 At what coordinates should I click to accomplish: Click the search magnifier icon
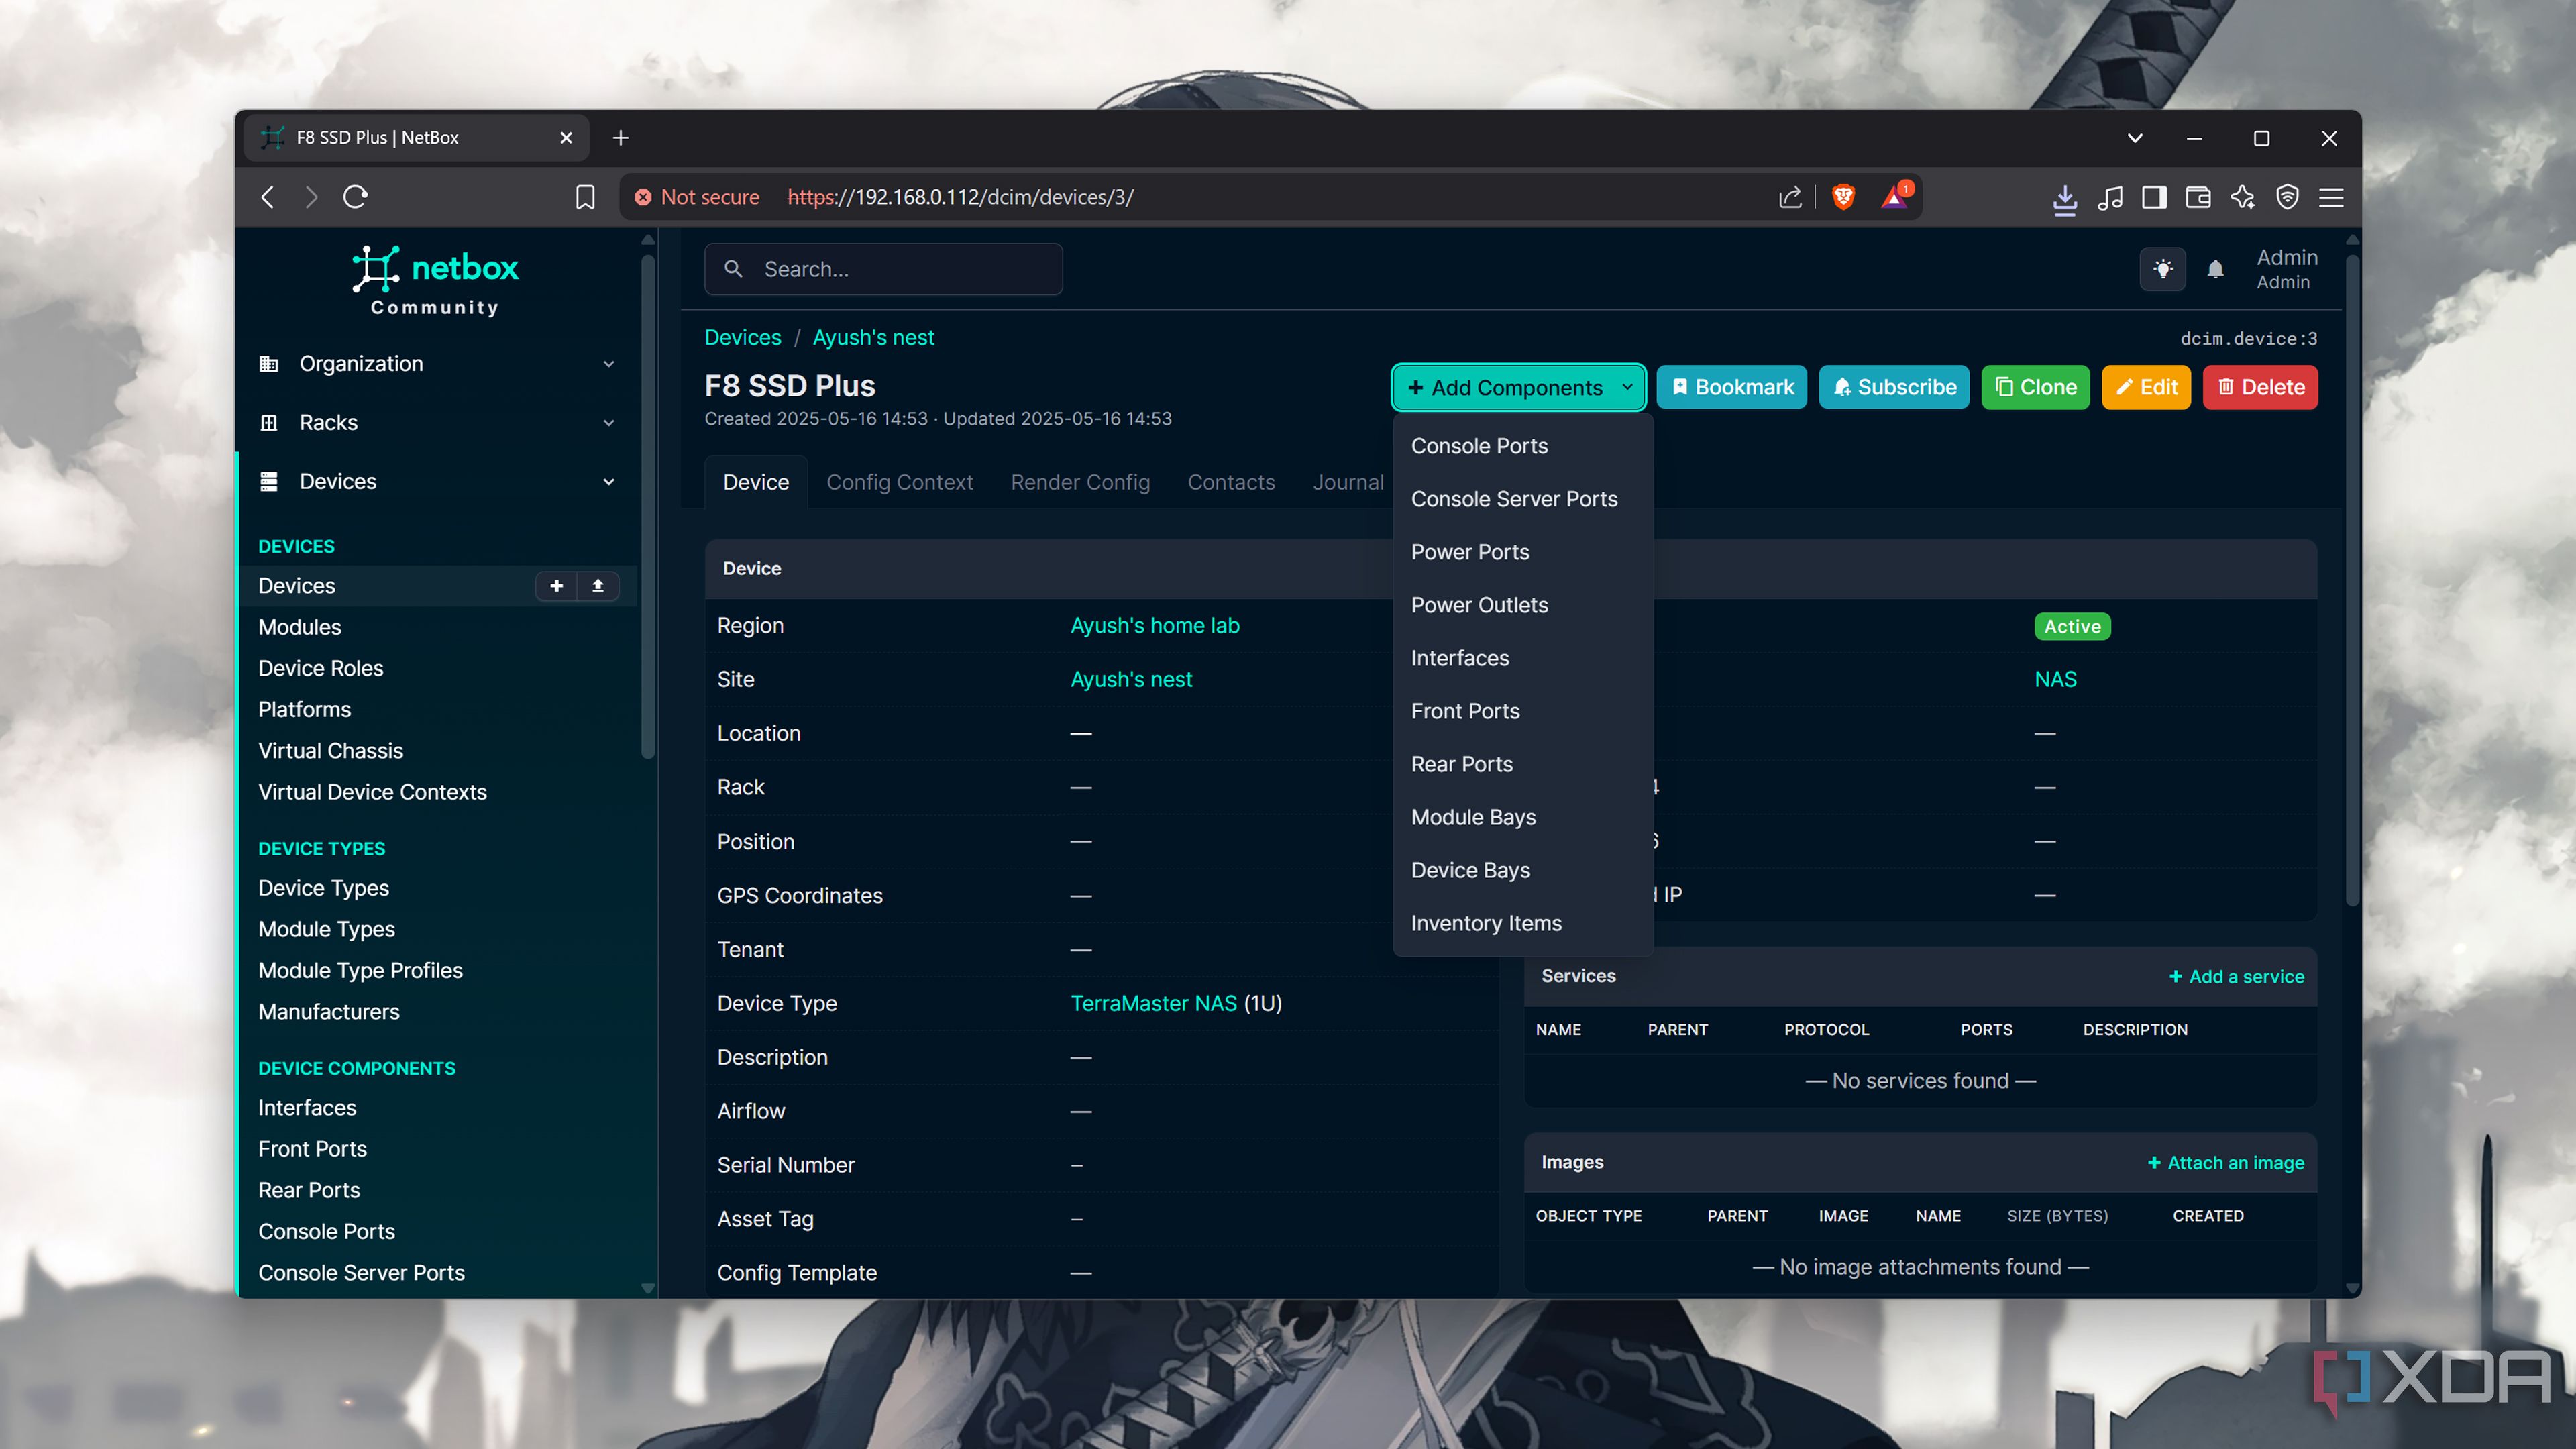click(733, 269)
